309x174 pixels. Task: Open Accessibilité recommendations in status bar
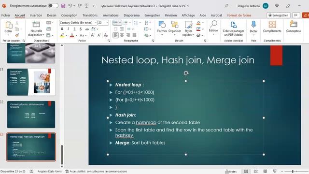click(x=96, y=172)
